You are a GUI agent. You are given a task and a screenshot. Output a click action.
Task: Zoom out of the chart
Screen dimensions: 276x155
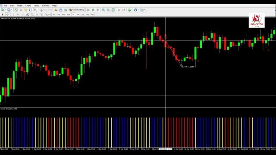point(108,10)
